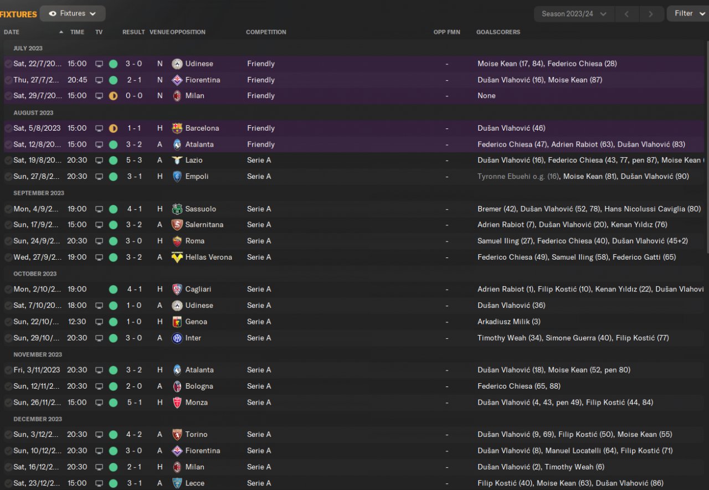
Task: Toggle the checkmark circle on Udinese friendly row
Action: click(8, 64)
